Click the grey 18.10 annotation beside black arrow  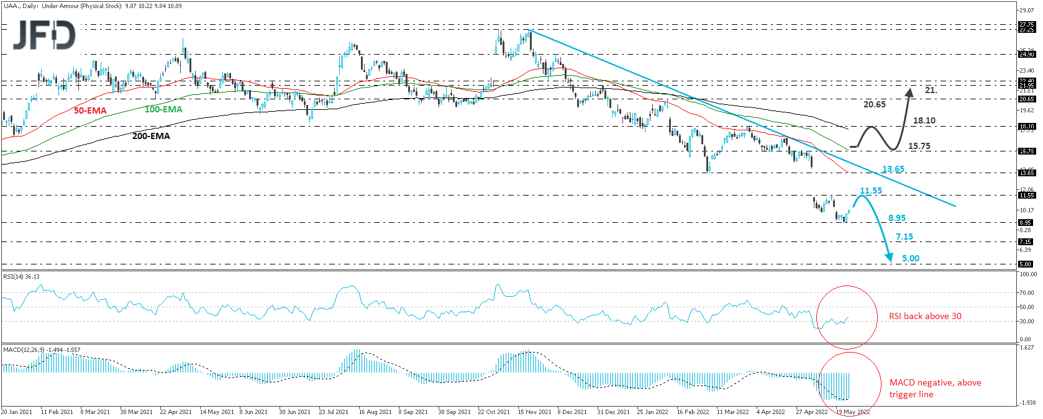[924, 120]
